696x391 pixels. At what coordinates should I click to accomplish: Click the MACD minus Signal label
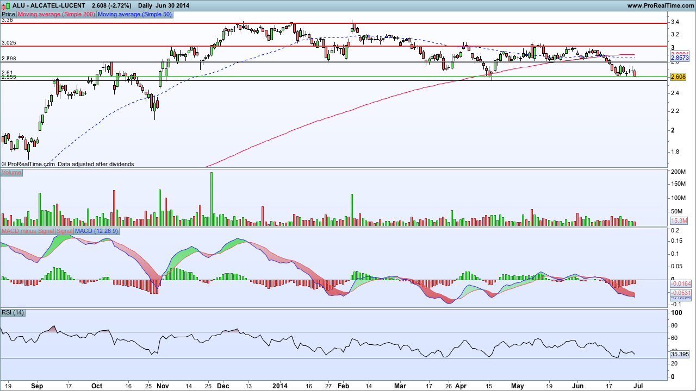point(28,231)
